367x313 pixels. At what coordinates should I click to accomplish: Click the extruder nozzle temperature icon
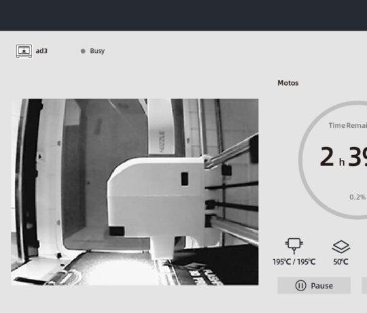tap(294, 246)
